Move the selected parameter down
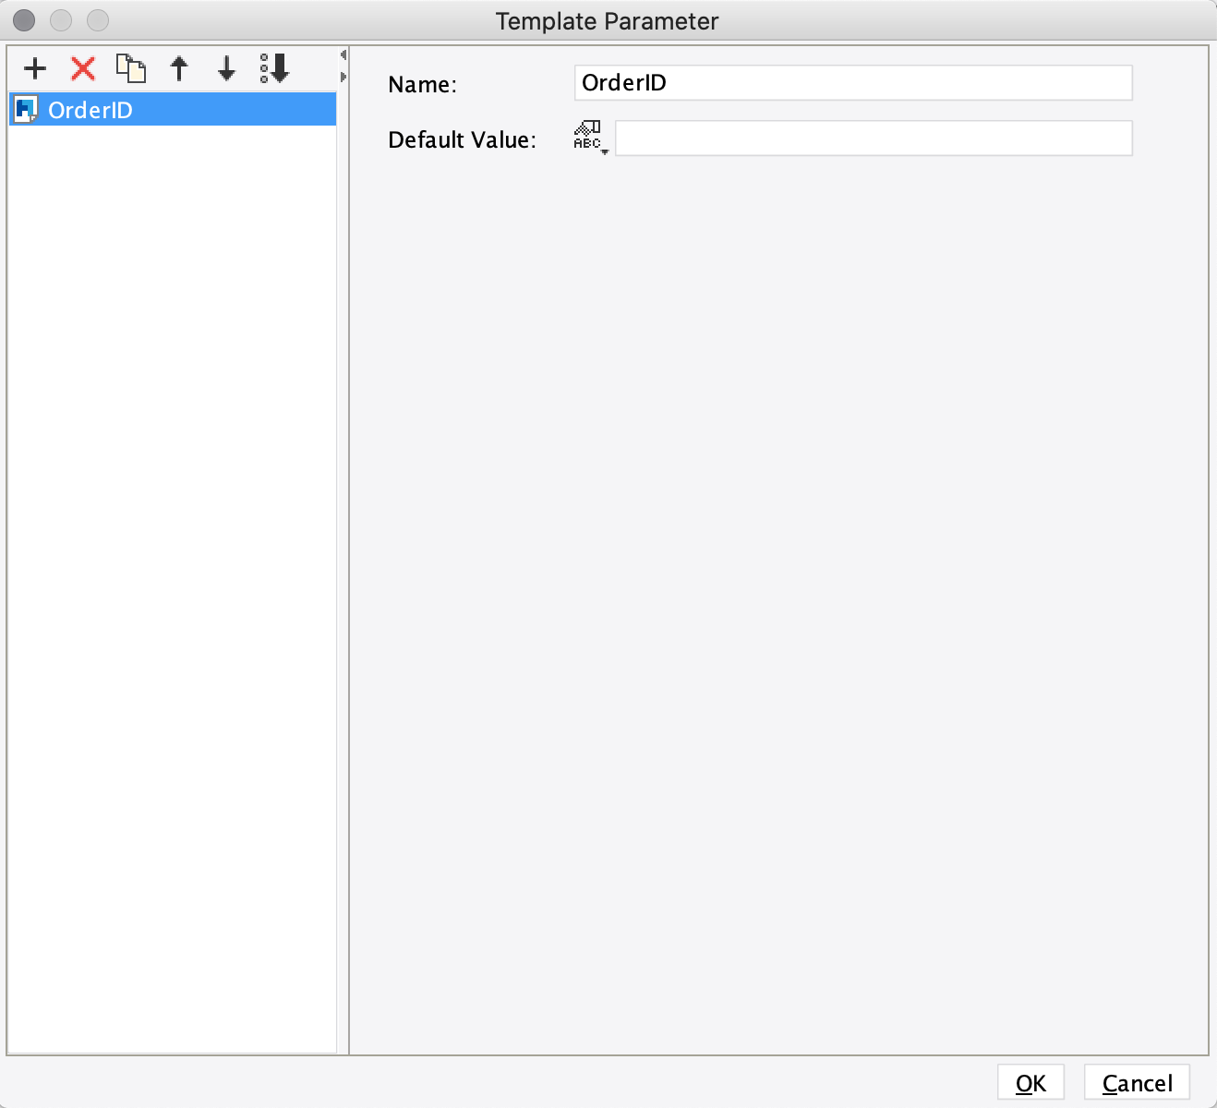 pos(226,67)
